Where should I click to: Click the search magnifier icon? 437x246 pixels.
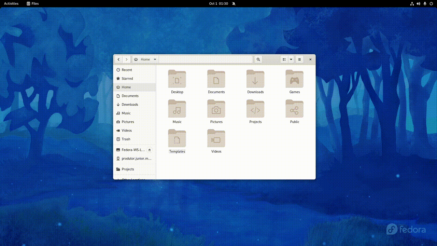(x=258, y=59)
